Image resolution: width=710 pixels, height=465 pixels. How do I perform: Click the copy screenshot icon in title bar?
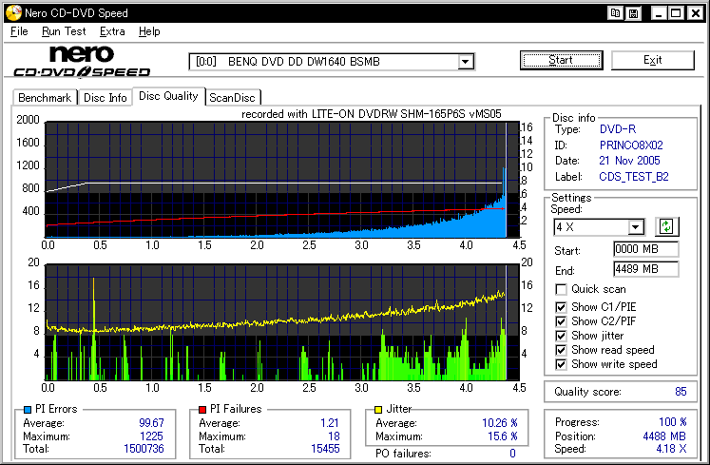616,13
